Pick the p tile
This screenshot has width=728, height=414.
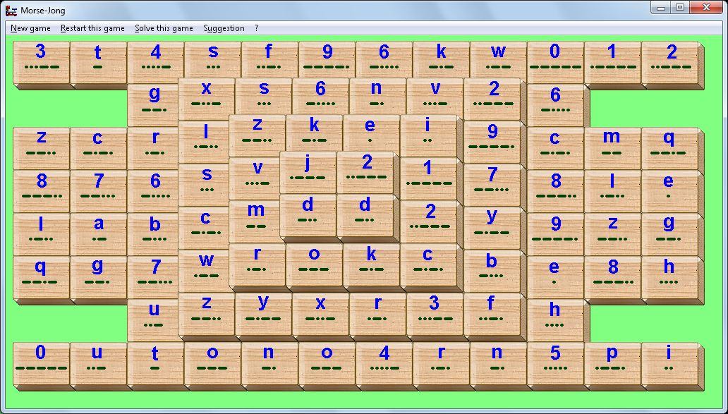click(612, 363)
